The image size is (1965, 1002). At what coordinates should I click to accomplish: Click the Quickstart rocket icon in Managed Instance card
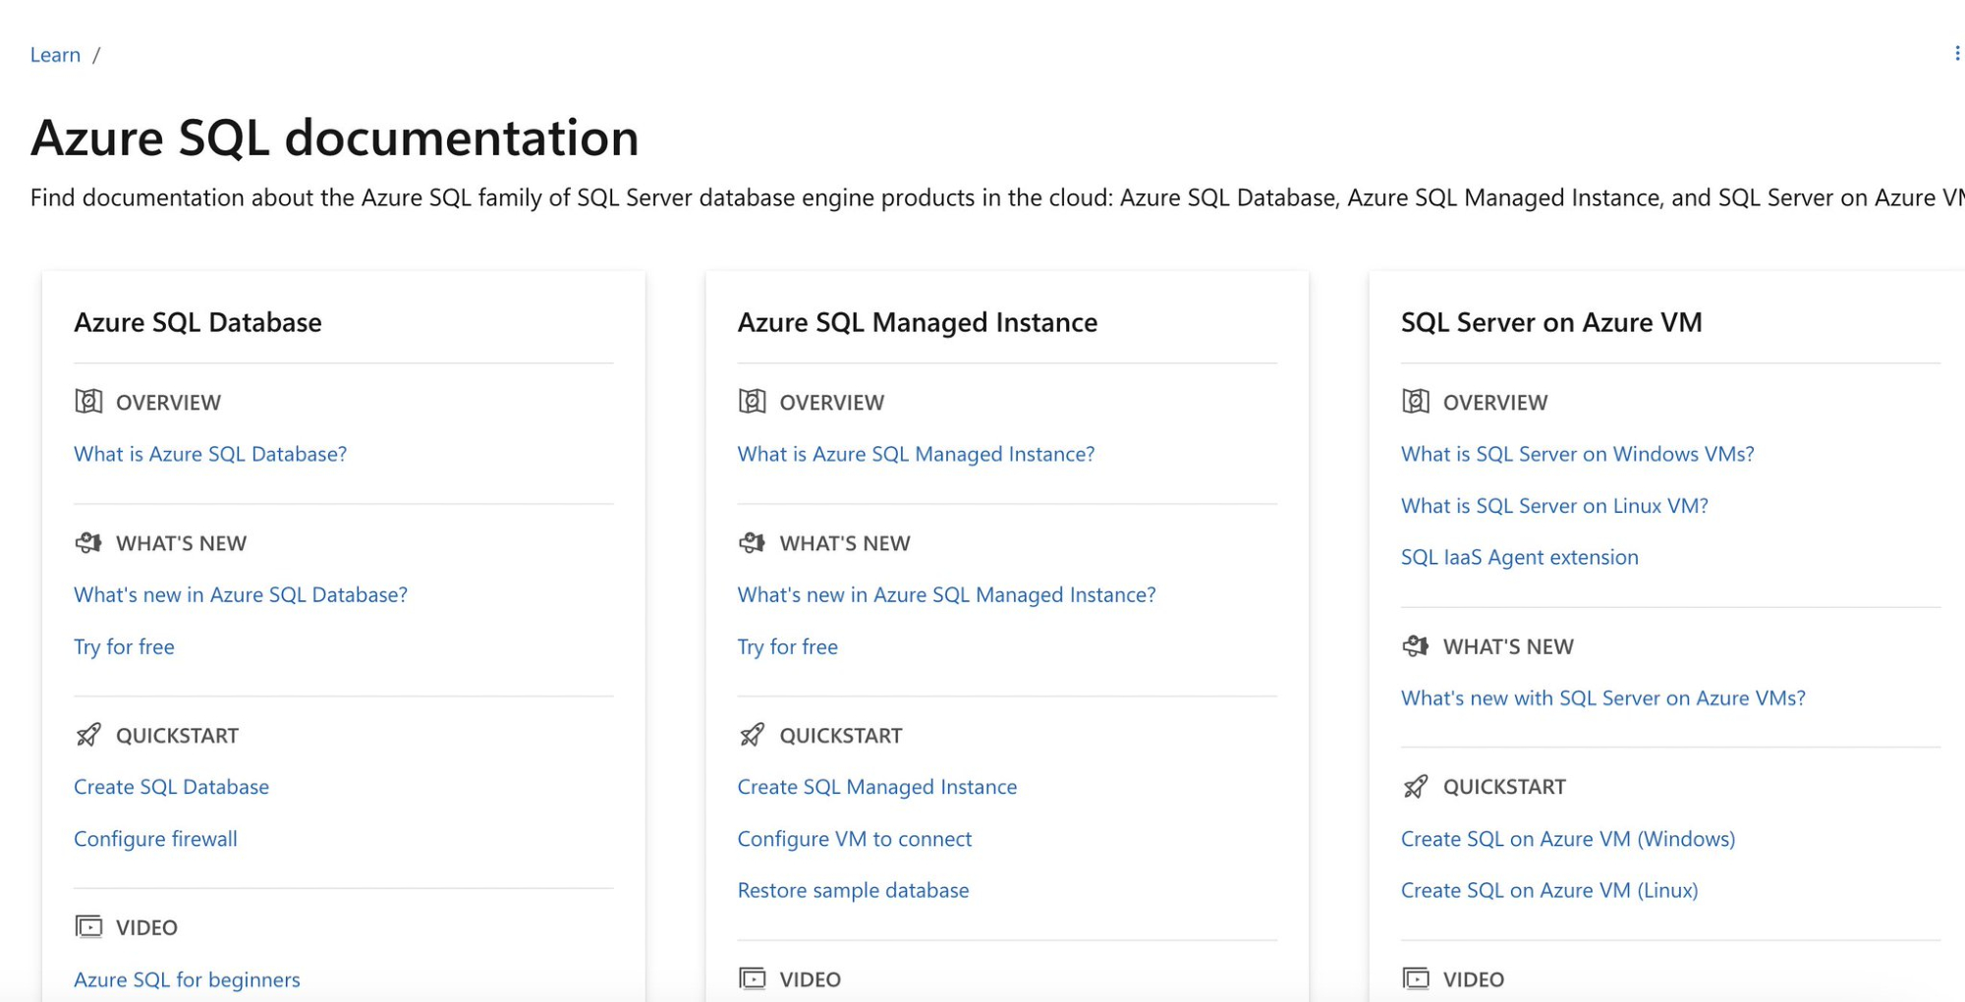[752, 735]
